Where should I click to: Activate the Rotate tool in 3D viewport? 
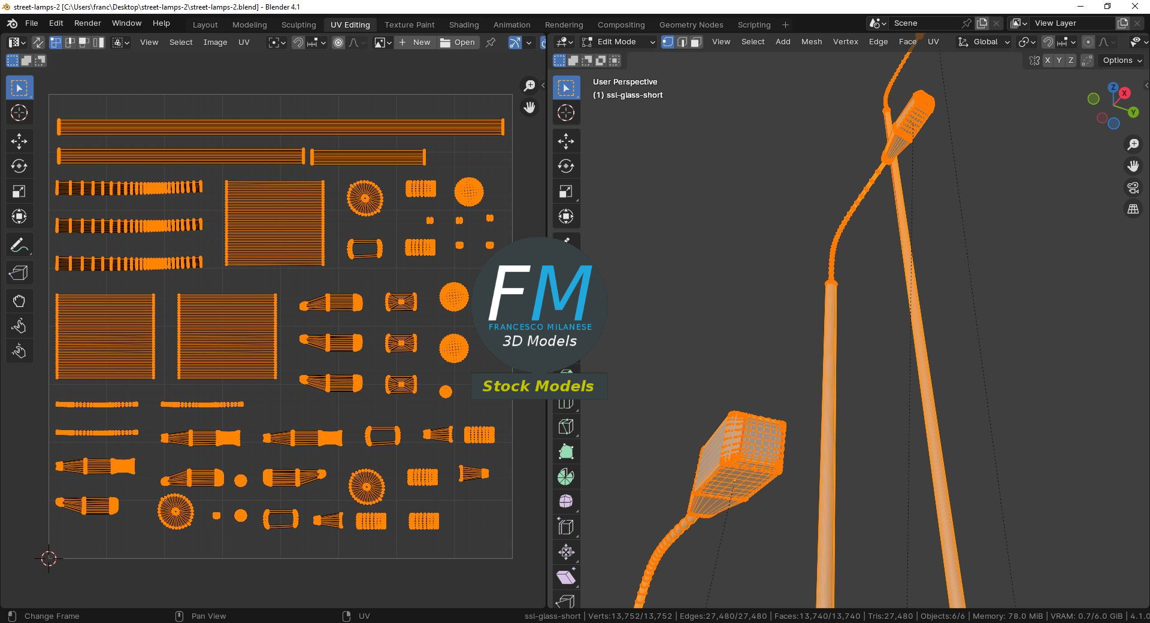pos(566,166)
